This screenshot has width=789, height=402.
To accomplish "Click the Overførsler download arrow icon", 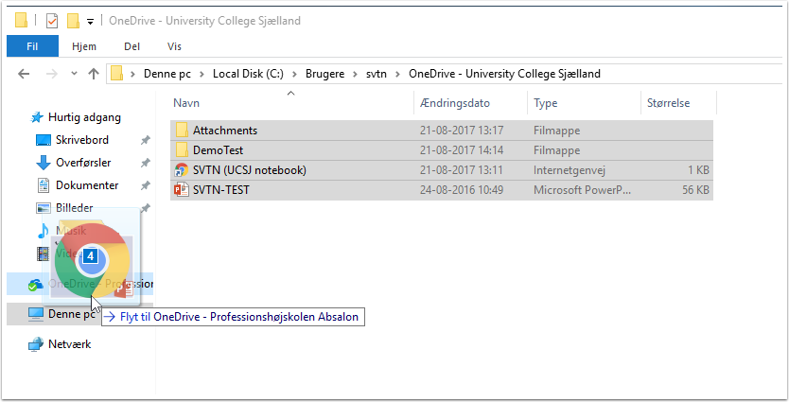I will [x=44, y=163].
